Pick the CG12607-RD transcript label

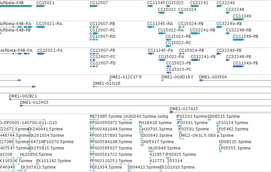point(103,36)
